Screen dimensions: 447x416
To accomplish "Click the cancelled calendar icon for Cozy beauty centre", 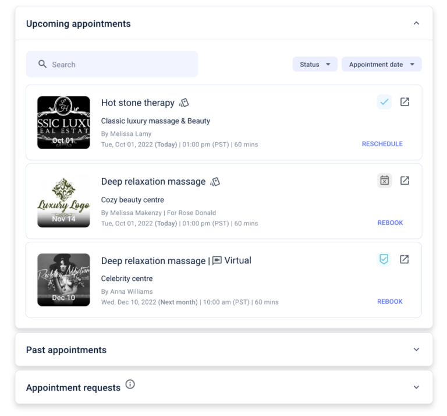I will [x=384, y=181].
